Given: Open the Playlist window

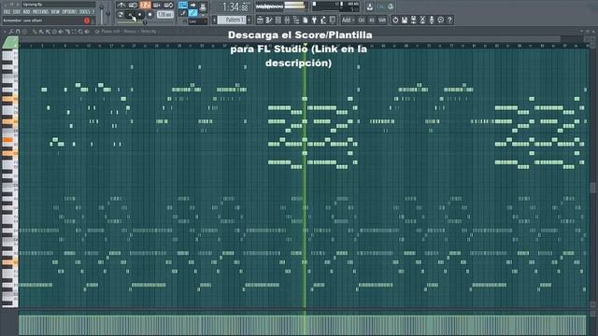Looking at the screenshot, I should (x=260, y=20).
